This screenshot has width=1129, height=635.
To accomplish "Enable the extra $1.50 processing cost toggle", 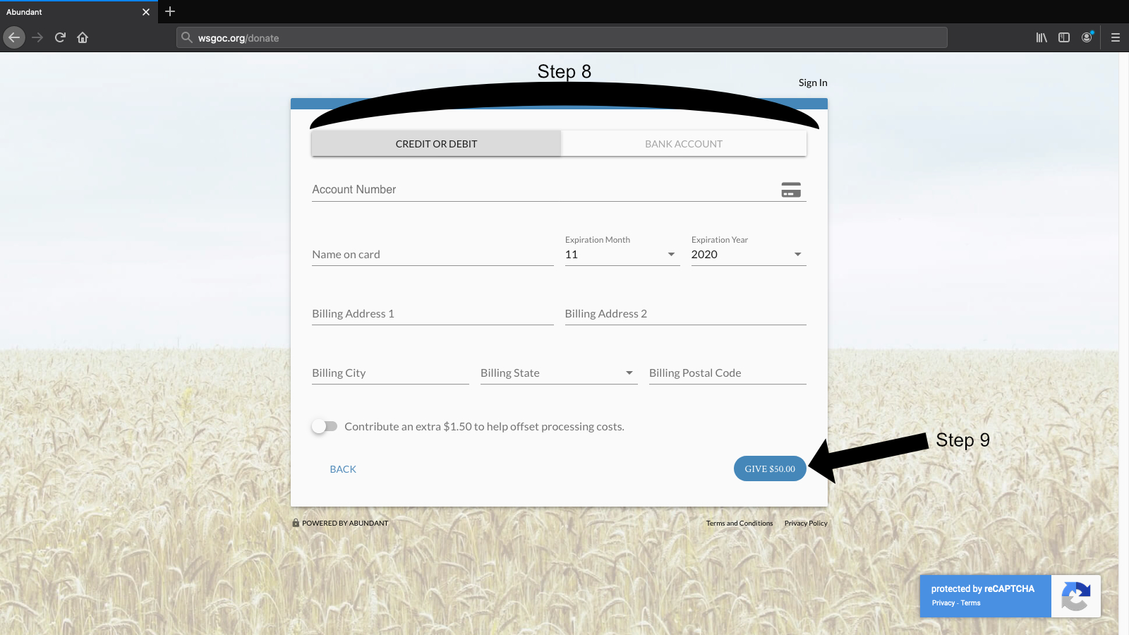I will coord(325,426).
